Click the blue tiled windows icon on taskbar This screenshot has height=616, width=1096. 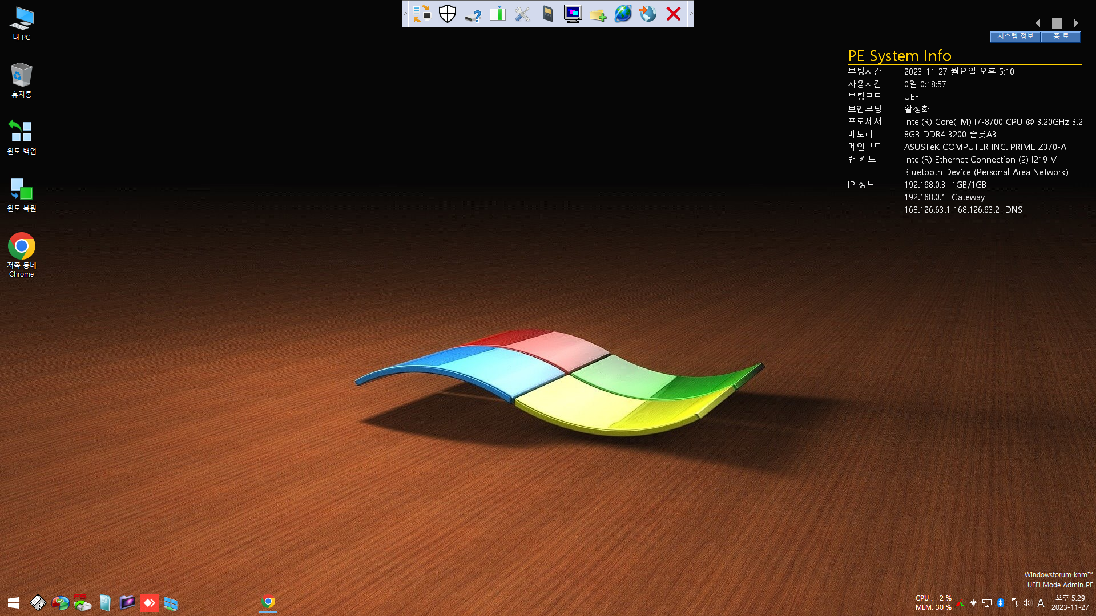pos(171,603)
